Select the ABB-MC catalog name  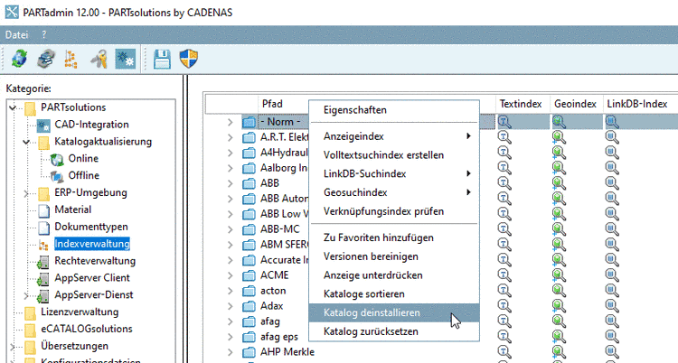point(279,229)
